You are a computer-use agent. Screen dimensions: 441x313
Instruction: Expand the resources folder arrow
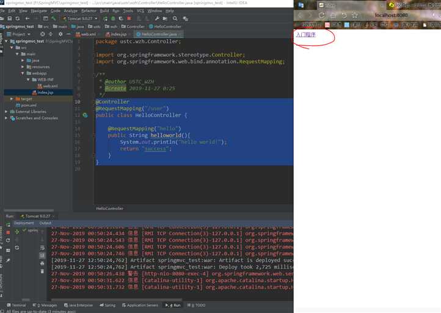(x=23, y=67)
